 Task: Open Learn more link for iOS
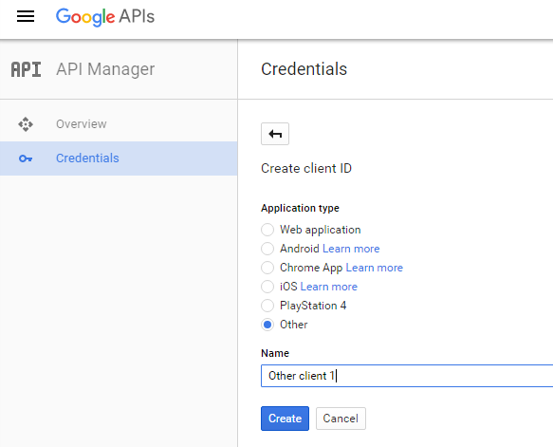click(329, 287)
